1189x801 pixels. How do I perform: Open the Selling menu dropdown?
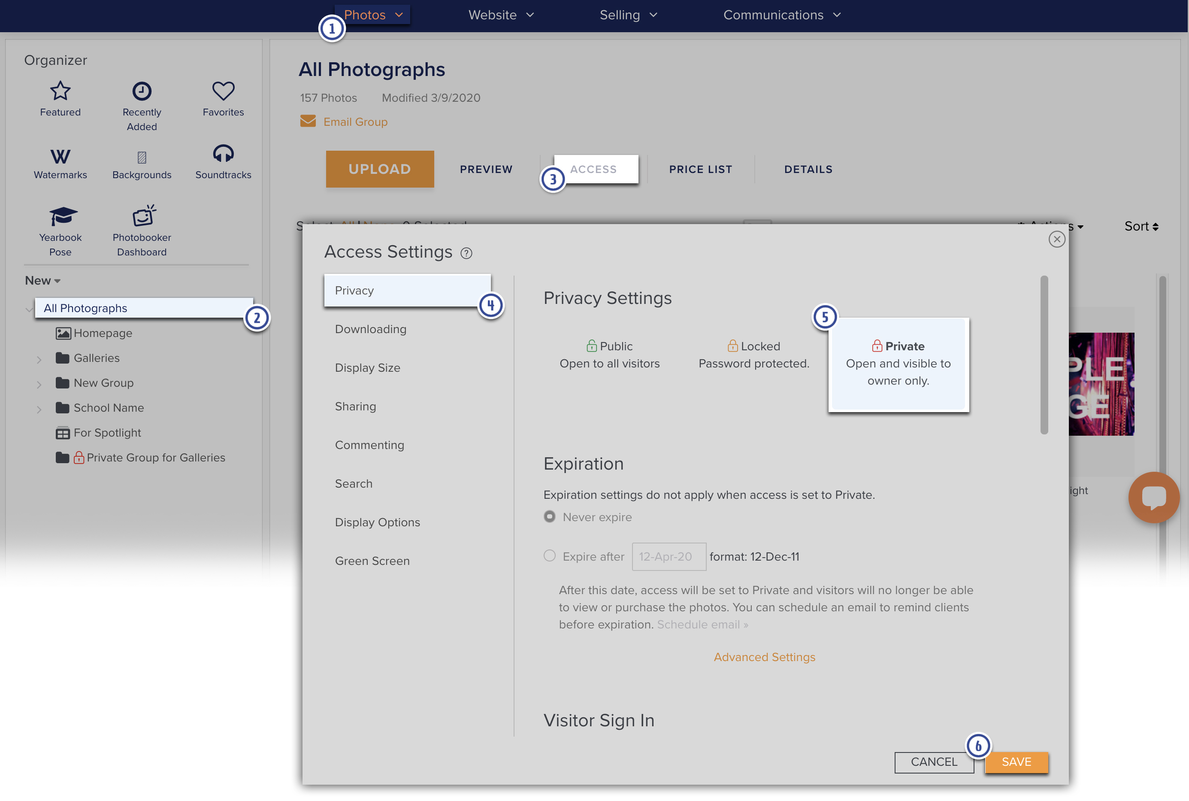click(629, 15)
